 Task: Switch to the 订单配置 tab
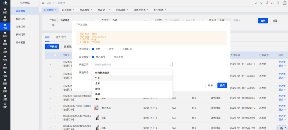pyautogui.click(x=67, y=10)
